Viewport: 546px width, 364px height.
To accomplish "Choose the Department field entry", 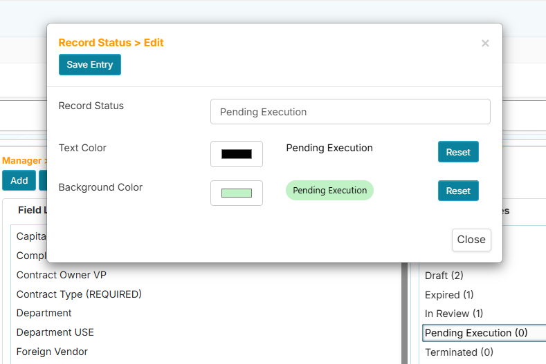I will coord(44,313).
